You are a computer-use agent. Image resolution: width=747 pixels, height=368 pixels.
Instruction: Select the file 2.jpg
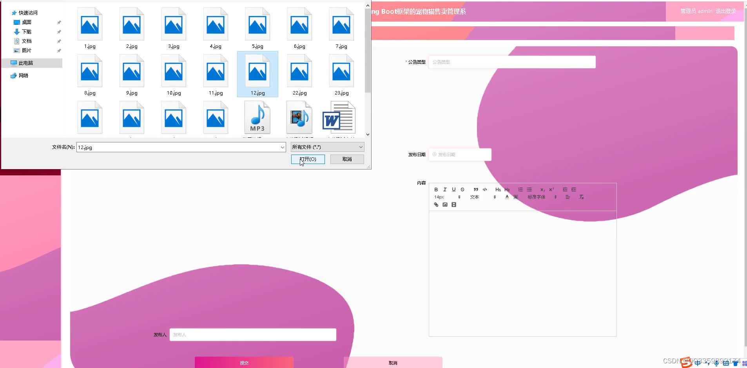pos(132,28)
